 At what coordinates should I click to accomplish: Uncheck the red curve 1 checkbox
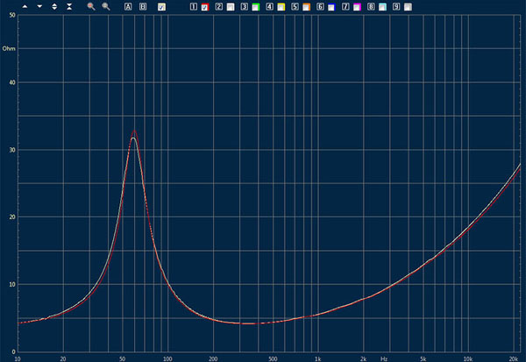tap(204, 7)
